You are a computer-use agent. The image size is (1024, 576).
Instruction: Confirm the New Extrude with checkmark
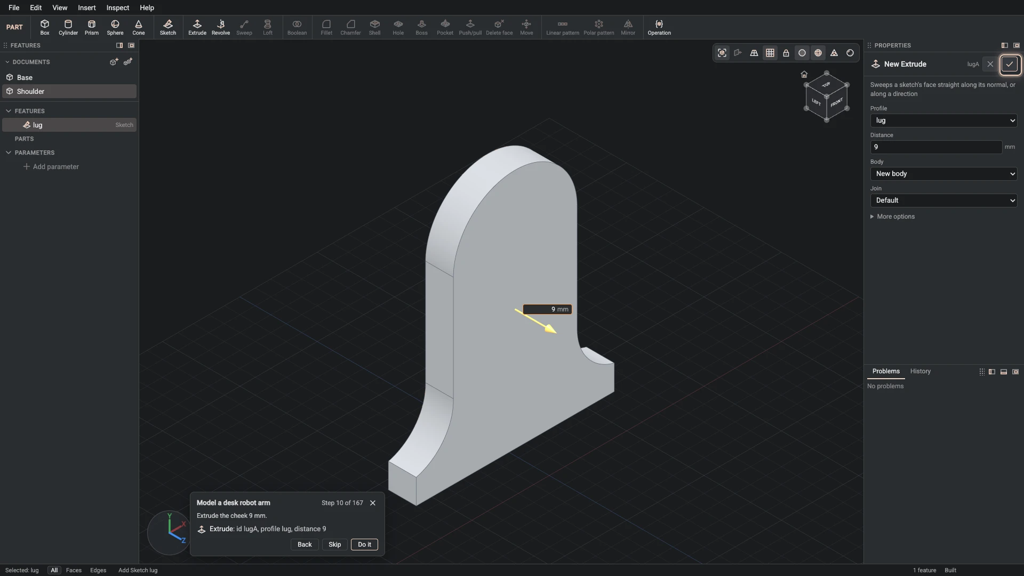coord(1010,64)
